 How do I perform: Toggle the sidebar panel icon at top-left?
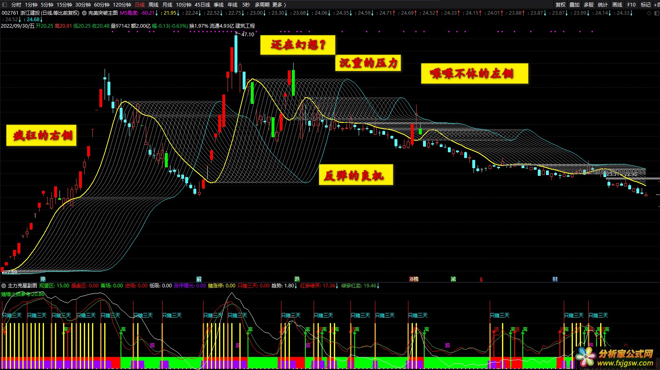point(4,4)
